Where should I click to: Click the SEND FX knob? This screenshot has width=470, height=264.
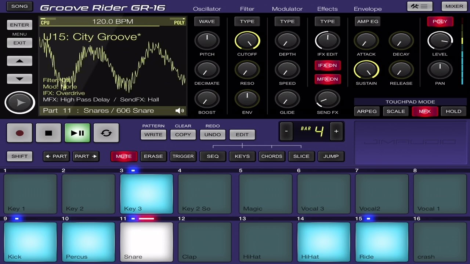coord(328,99)
